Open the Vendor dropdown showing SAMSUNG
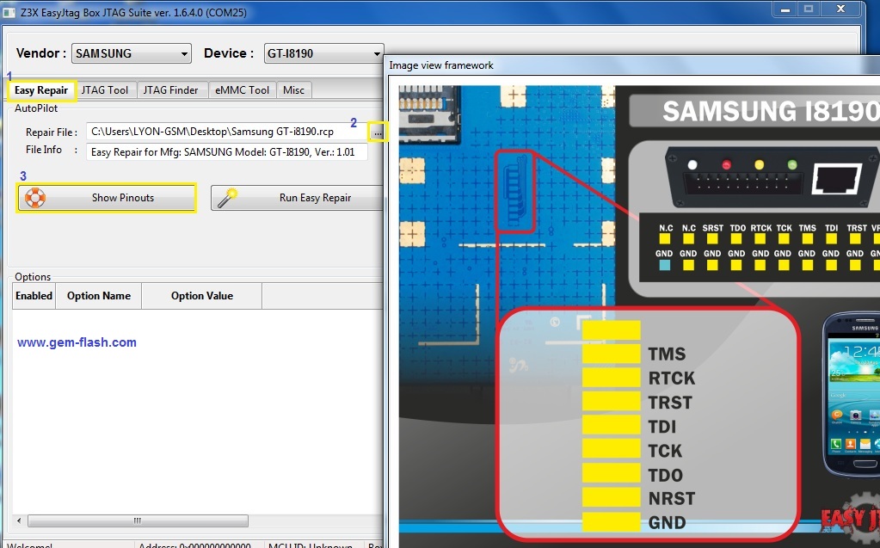880x548 pixels. (x=132, y=53)
